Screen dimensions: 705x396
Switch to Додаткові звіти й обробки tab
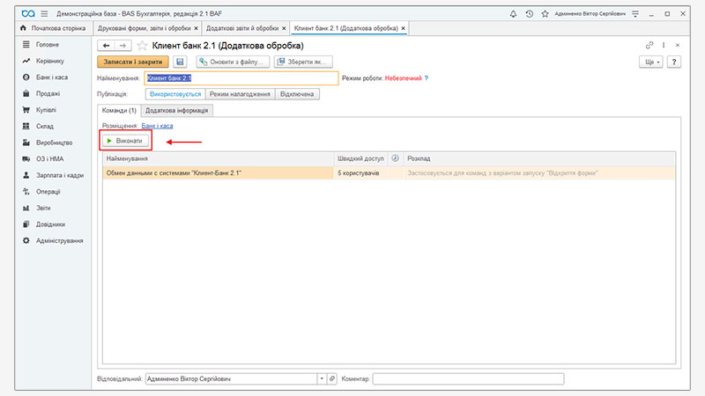(x=243, y=28)
